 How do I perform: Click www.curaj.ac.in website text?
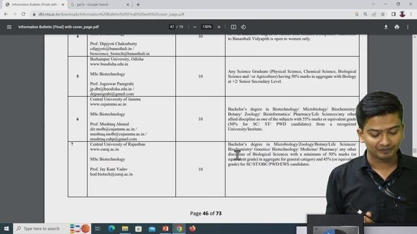(x=104, y=149)
